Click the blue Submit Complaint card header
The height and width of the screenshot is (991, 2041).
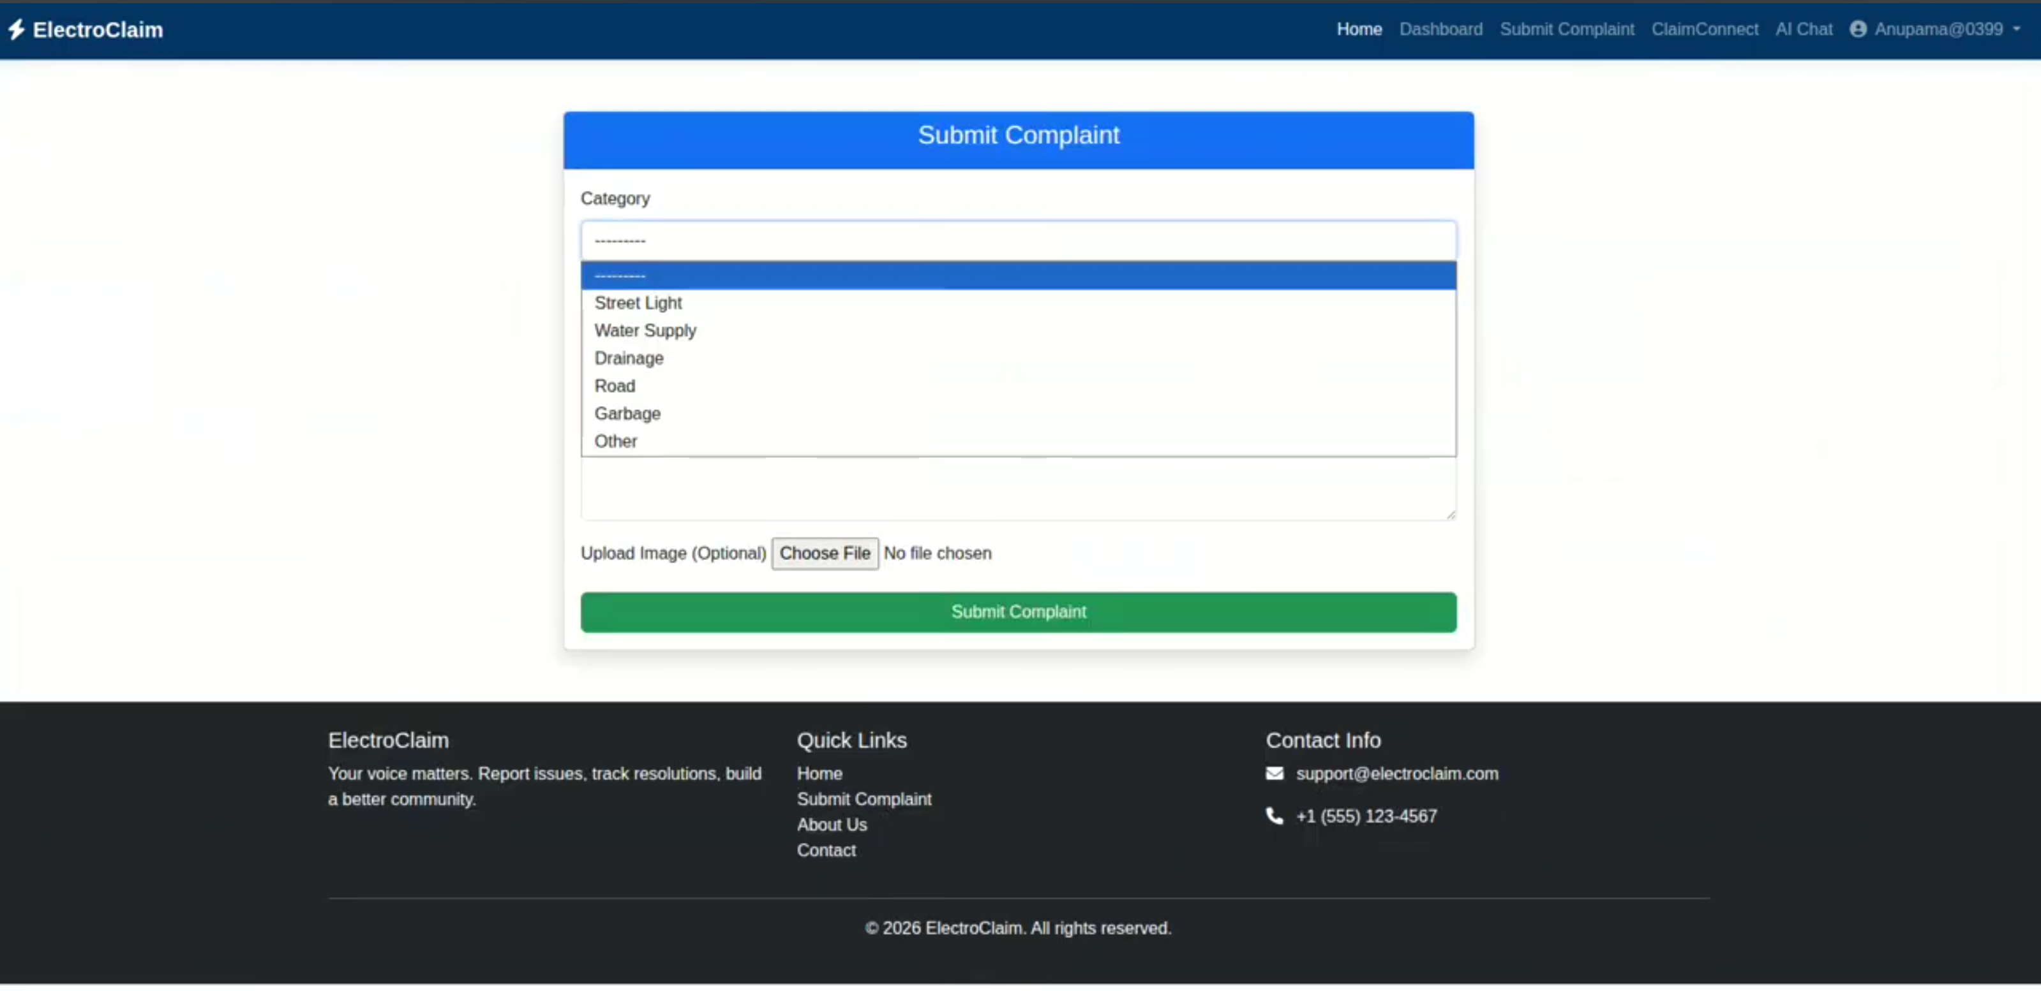tap(1018, 140)
